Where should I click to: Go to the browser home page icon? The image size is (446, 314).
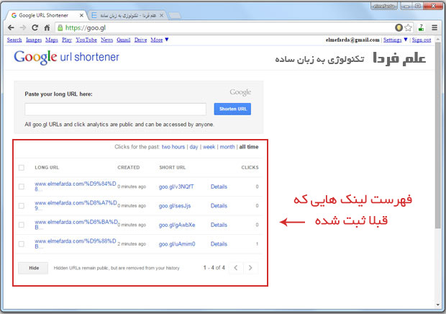click(50, 27)
